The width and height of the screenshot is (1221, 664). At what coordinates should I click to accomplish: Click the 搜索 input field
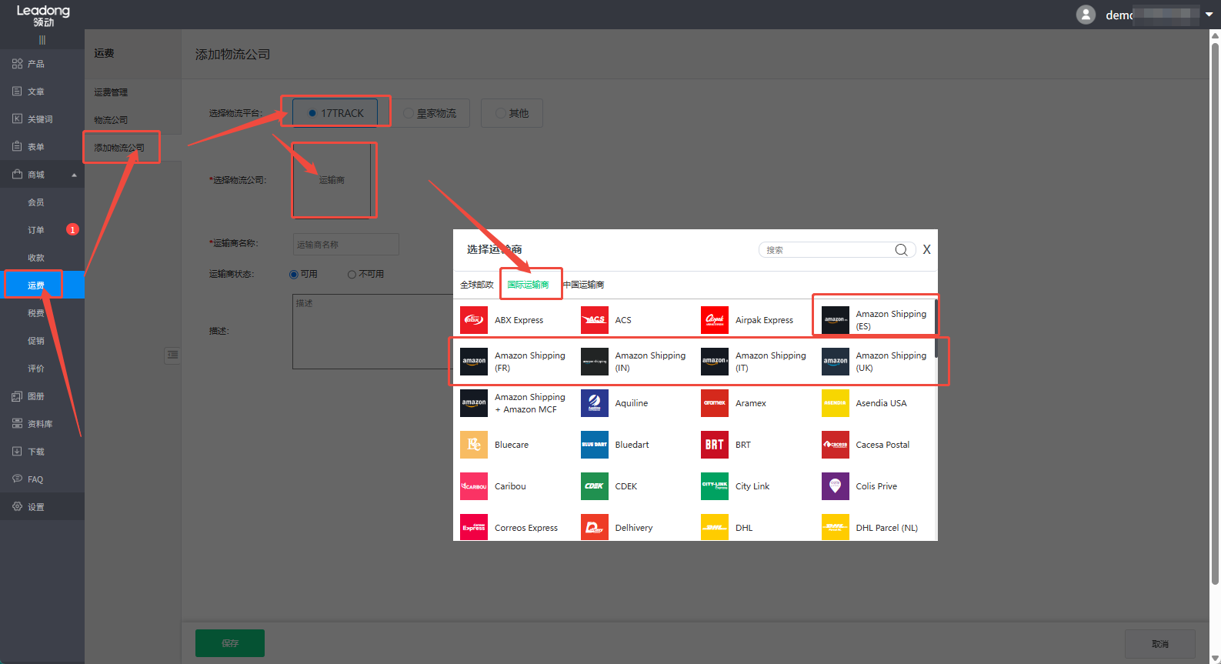pos(827,250)
